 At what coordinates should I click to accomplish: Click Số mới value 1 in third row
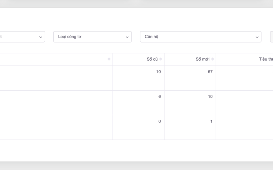point(211,121)
